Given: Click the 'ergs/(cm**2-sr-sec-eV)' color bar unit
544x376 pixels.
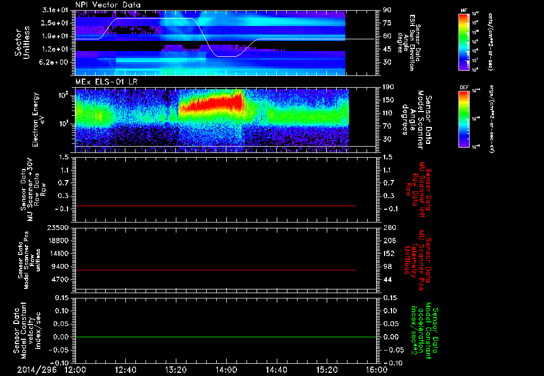Looking at the screenshot, I should 491,118.
